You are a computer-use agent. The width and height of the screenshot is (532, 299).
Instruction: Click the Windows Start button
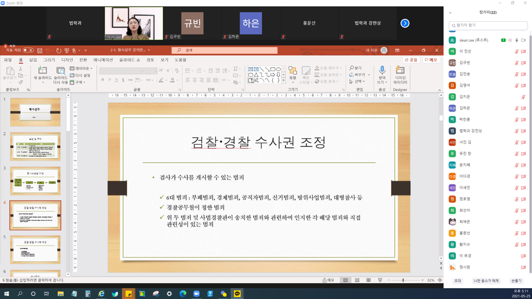tap(6, 294)
